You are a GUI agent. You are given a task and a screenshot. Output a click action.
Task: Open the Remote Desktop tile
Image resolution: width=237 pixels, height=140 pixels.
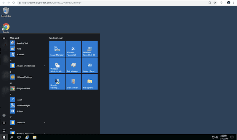click(57, 82)
